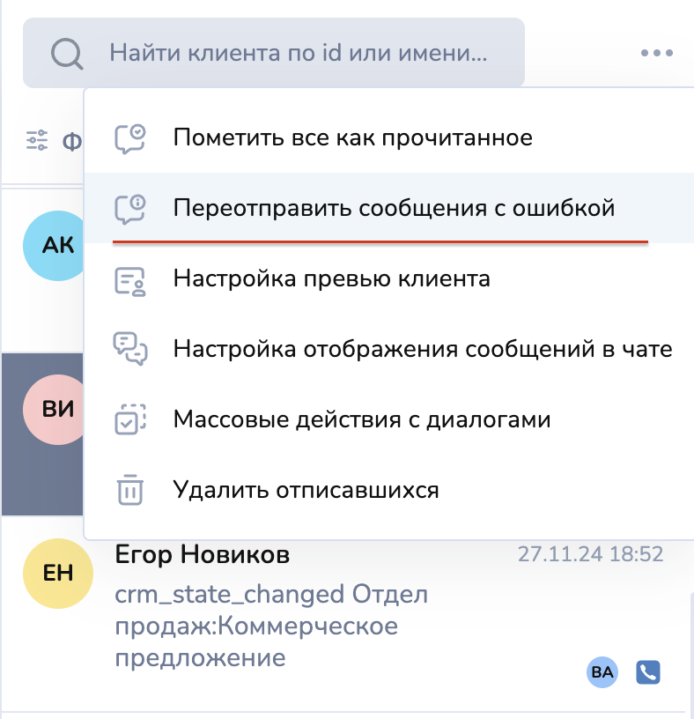Click the resend error message icon
694x719 pixels.
point(129,209)
